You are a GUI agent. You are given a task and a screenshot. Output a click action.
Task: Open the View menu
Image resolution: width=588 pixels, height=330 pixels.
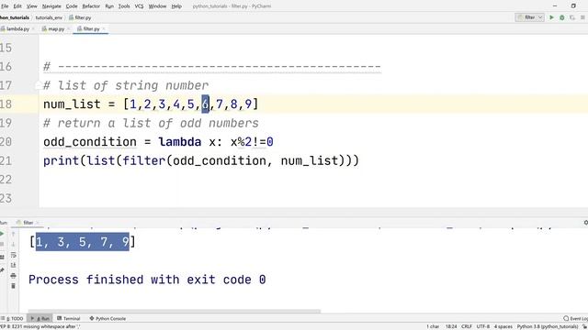coord(32,6)
